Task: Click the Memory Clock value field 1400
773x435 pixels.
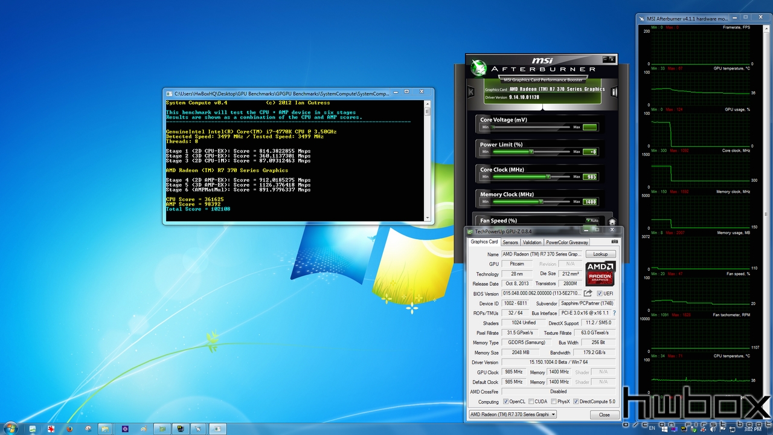Action: 590,202
